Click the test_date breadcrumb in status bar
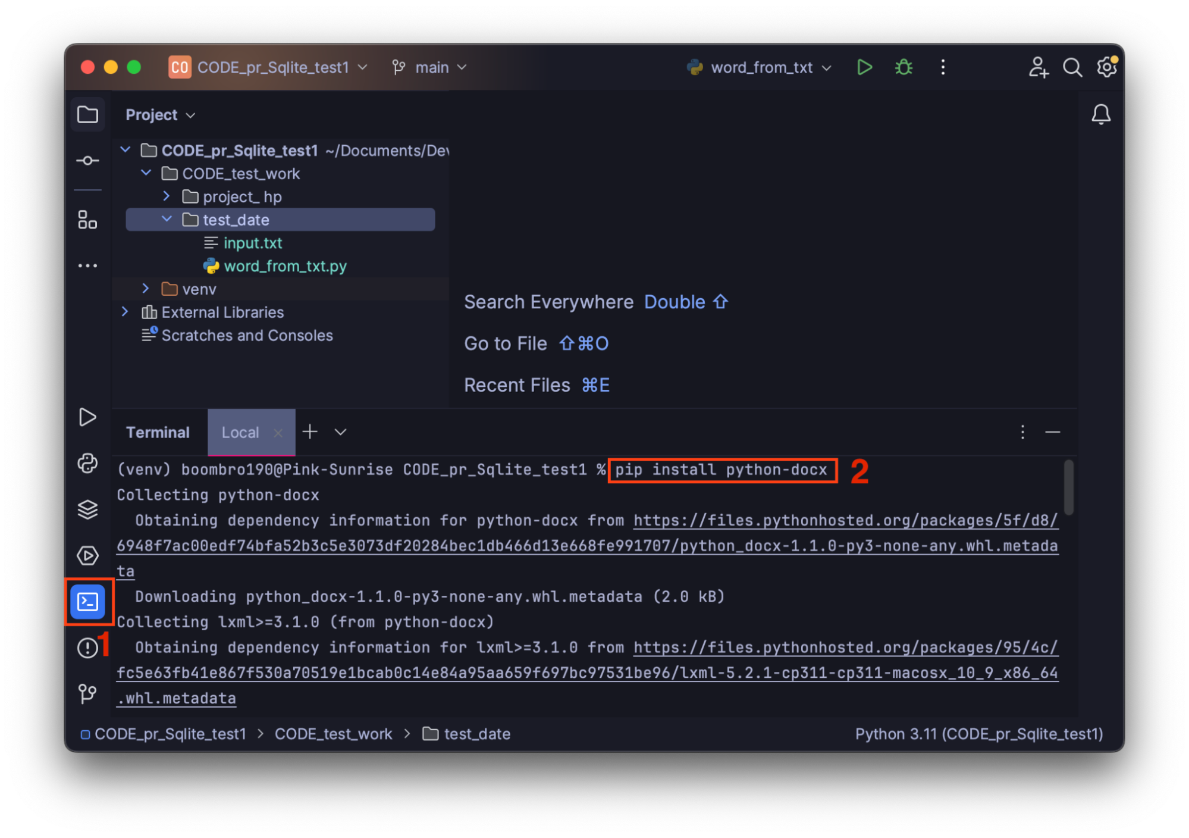The width and height of the screenshot is (1189, 838). (477, 734)
